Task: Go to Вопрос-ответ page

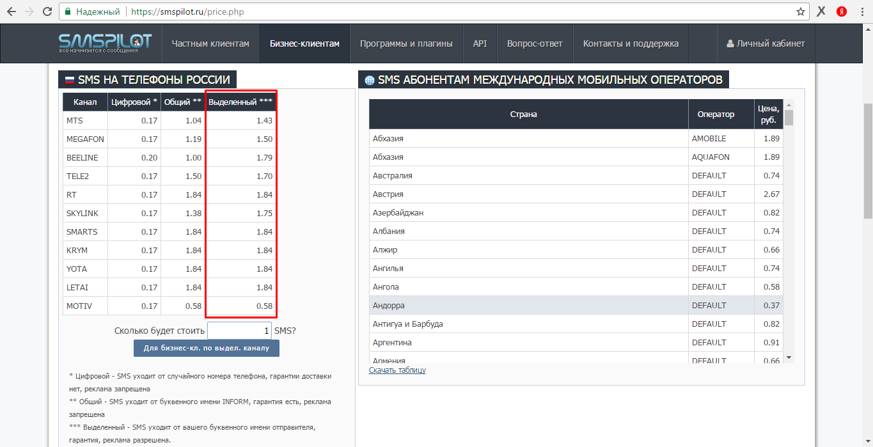Action: click(x=535, y=43)
